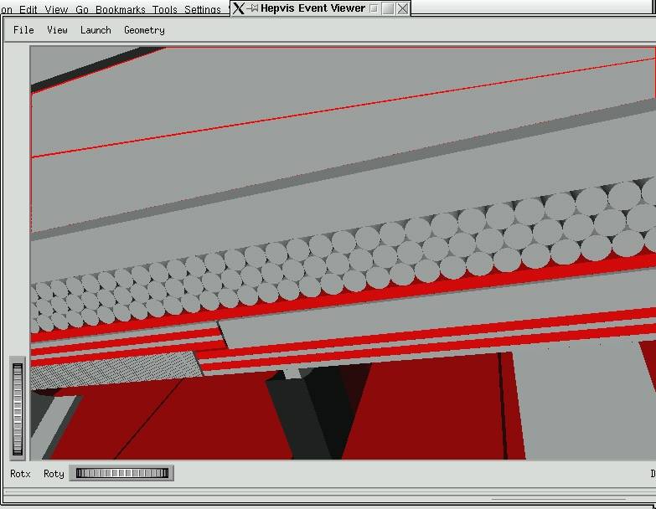Select the Go menu in background window
Viewport: 656px width, 509px height.
(x=82, y=10)
